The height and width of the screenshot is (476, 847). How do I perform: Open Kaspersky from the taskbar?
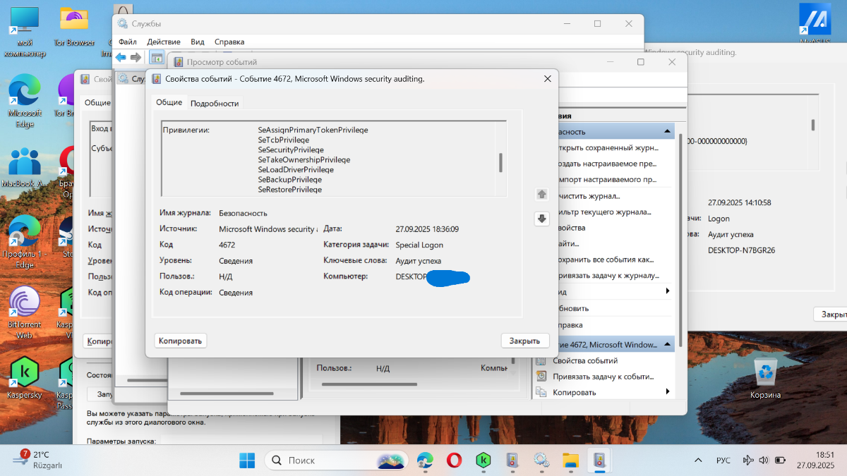pos(483,460)
